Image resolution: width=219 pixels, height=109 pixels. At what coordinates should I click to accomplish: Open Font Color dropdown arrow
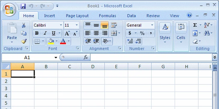click(69, 41)
